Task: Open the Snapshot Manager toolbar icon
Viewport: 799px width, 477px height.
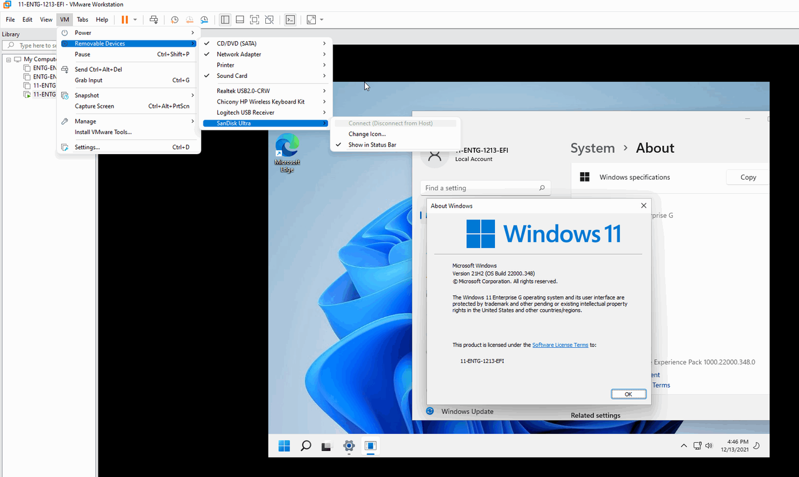Action: tap(203, 19)
